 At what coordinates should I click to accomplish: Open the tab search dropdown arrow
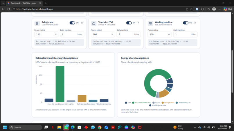tap(3, 3)
